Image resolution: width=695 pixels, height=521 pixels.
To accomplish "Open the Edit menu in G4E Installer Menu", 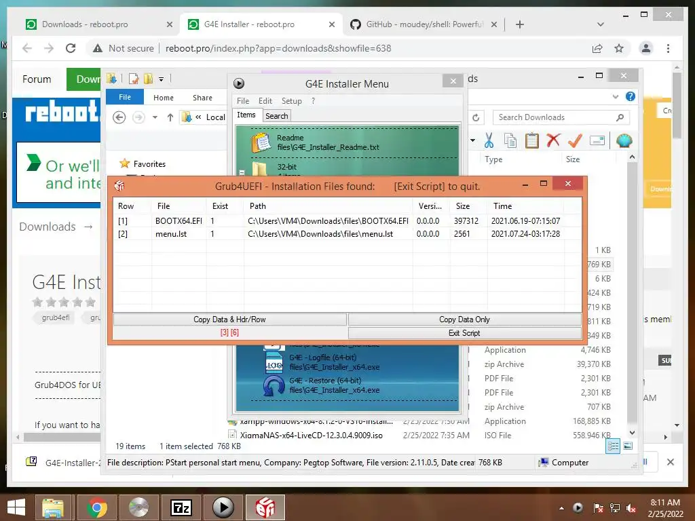I will [265, 101].
